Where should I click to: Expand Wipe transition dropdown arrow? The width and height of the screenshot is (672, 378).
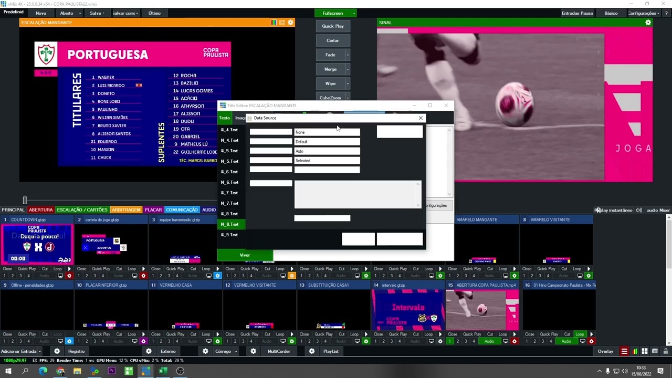click(x=347, y=83)
